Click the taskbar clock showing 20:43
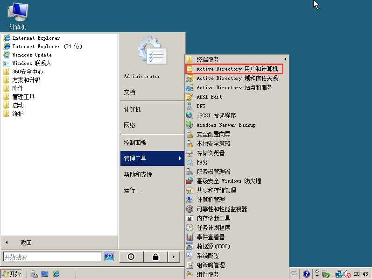 point(361,274)
